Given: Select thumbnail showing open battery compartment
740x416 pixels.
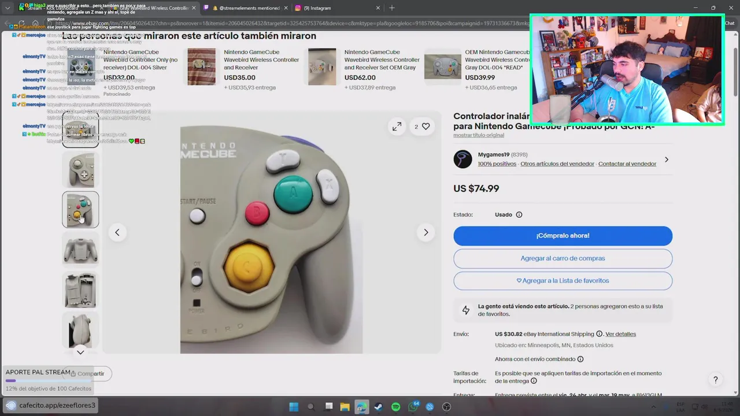Looking at the screenshot, I should 80,289.
